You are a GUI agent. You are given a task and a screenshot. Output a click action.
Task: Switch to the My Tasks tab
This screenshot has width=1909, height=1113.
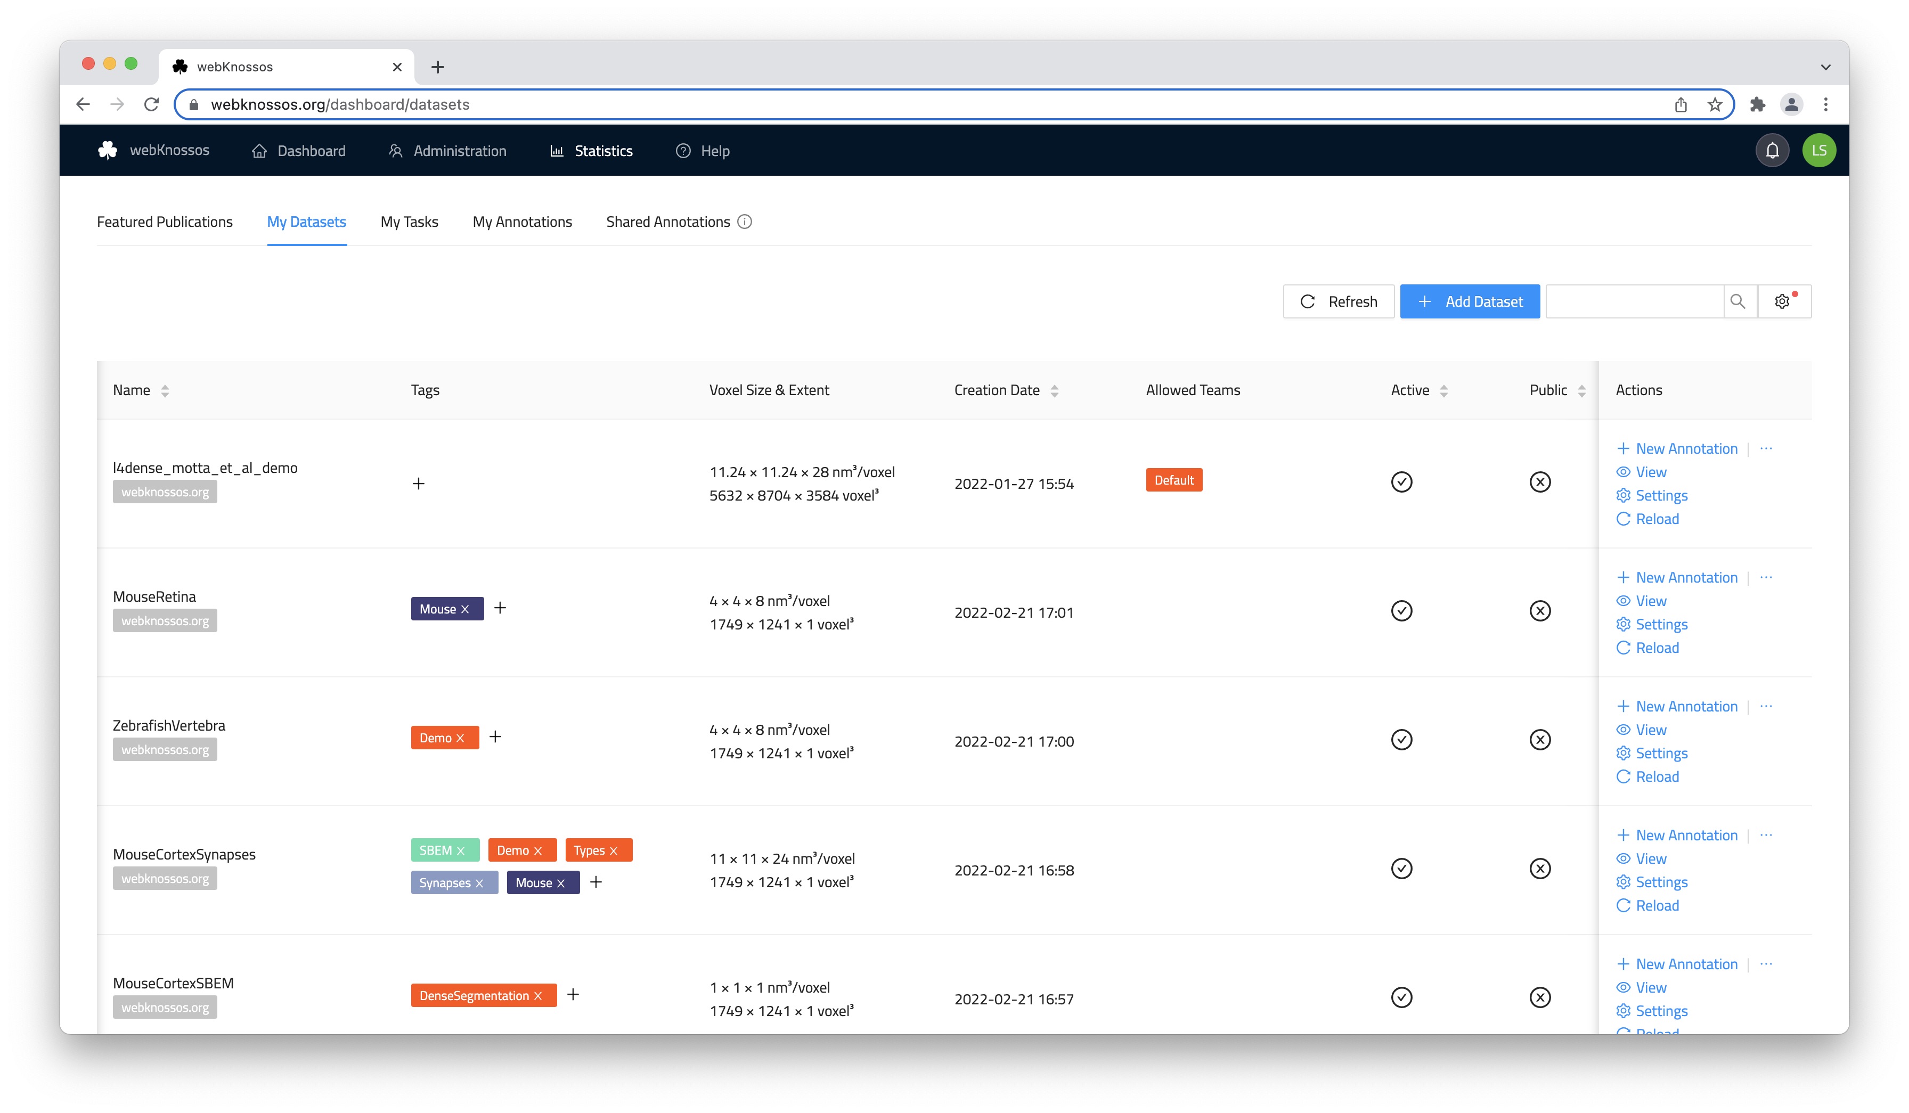409,221
